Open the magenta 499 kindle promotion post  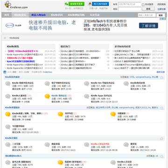(x=23, y=51)
